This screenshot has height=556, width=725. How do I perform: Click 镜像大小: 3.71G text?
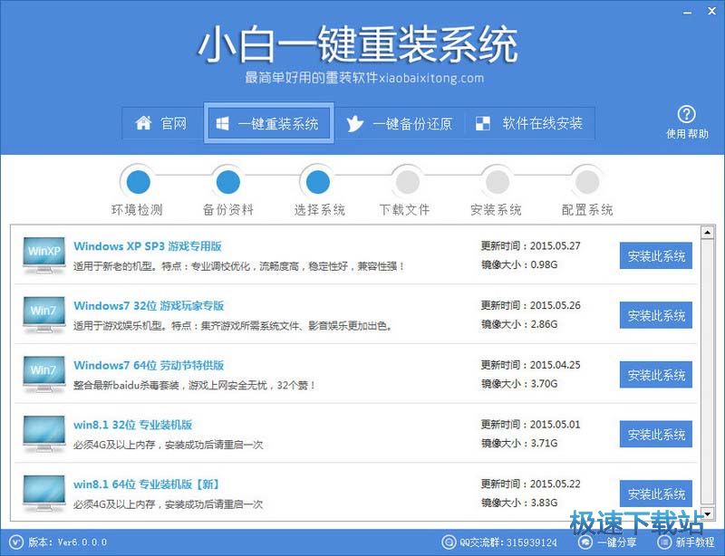coord(519,443)
